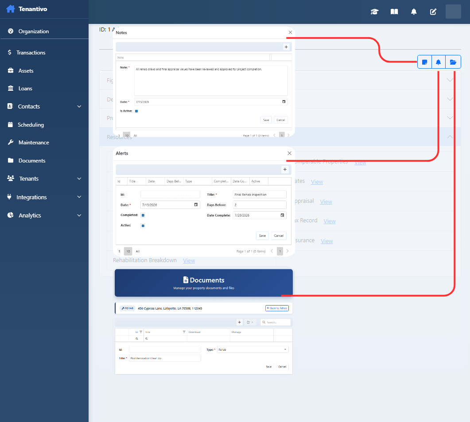Add a new document with the plus icon

[x=239, y=322]
